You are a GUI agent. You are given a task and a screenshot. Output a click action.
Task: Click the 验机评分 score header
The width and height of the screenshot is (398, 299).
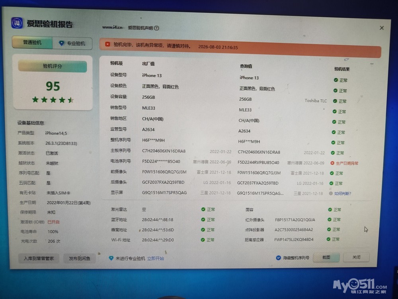tap(52, 66)
